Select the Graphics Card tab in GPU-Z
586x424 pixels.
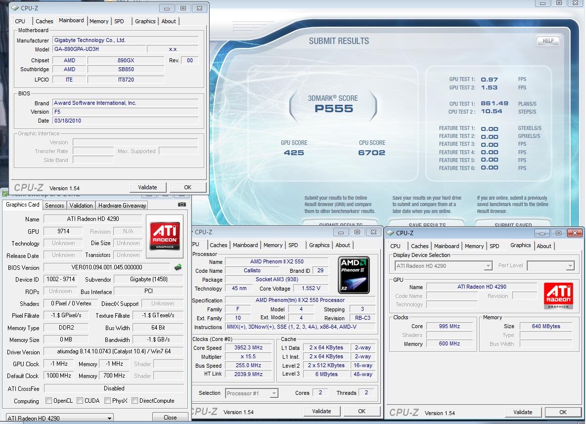[x=22, y=205]
